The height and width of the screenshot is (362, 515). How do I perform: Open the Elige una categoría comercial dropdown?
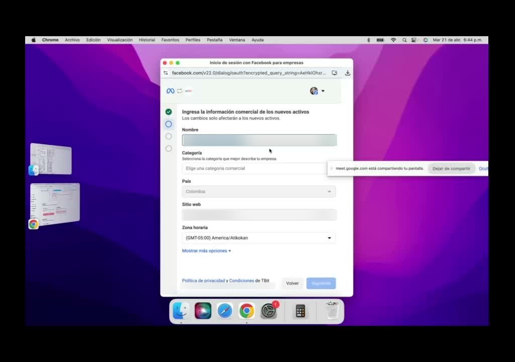(x=254, y=168)
